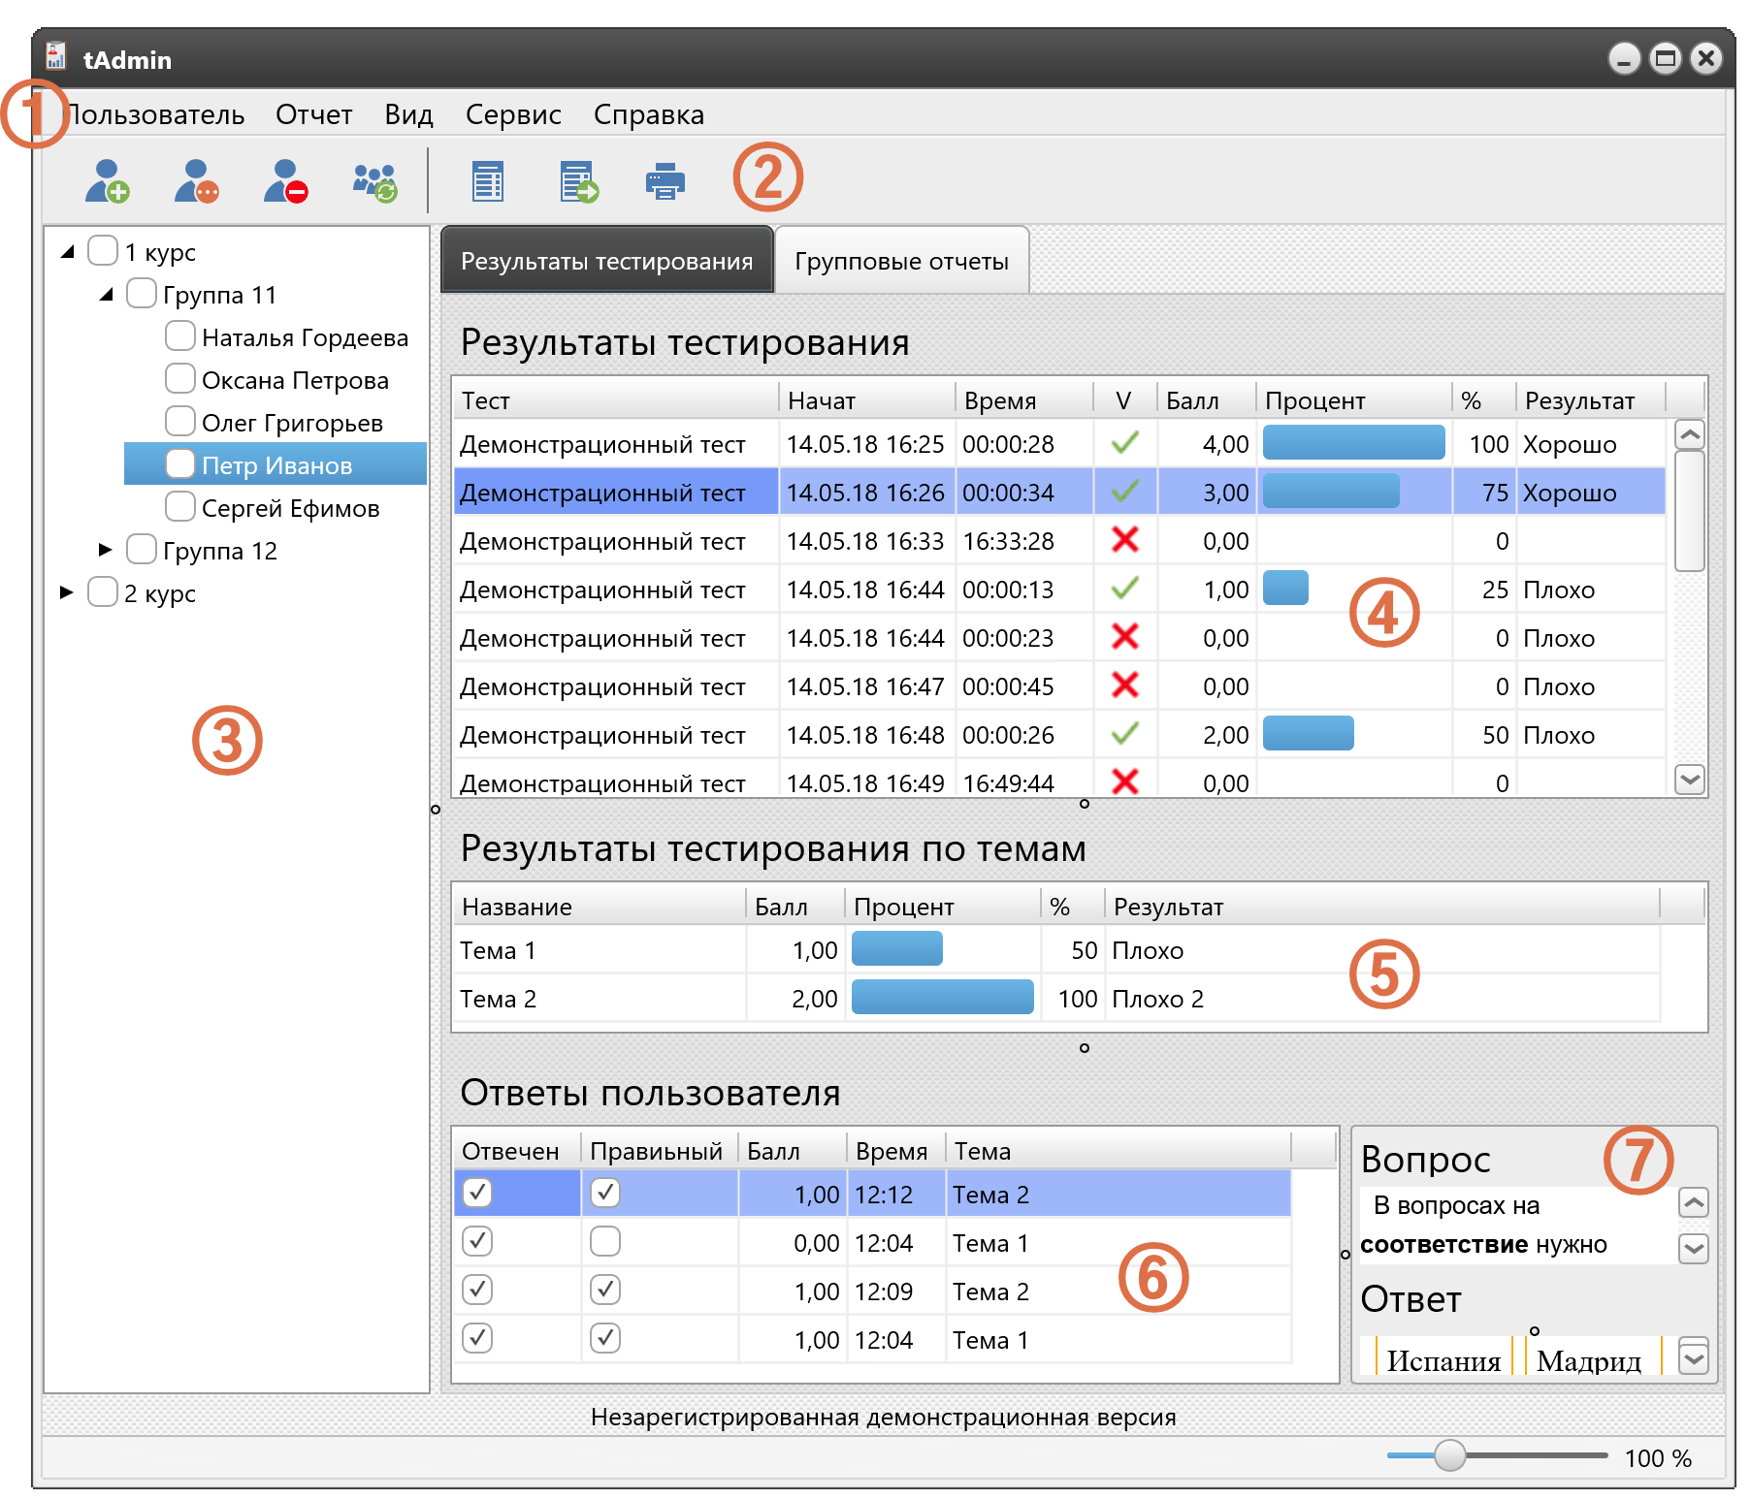Image resolution: width=1751 pixels, height=1499 pixels.
Task: Click the tAdmin application icon in title bar
Action: pyautogui.click(x=56, y=57)
